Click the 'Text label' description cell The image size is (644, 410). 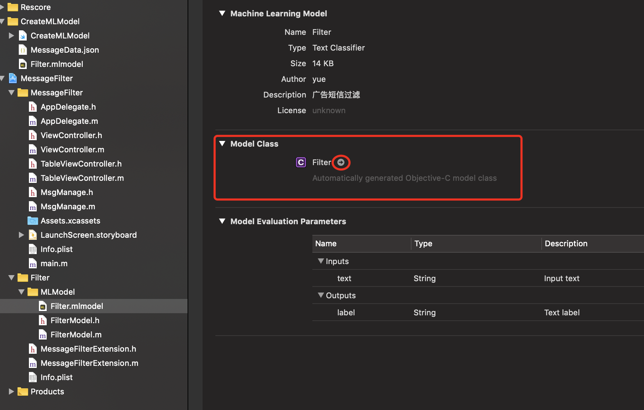coord(562,312)
